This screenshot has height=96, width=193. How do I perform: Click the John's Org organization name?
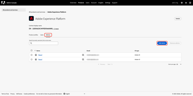point(175,3)
